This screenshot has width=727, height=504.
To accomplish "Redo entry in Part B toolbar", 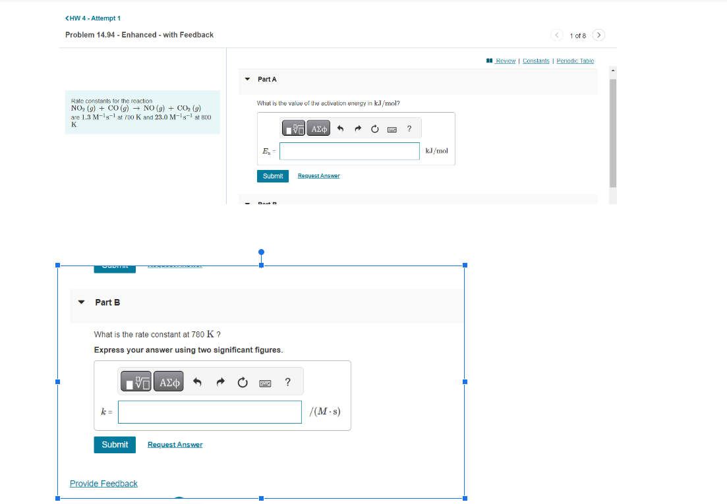I will pos(220,382).
